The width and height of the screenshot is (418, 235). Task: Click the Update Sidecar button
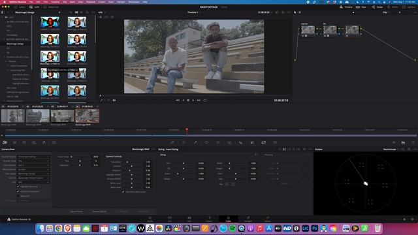(99, 211)
